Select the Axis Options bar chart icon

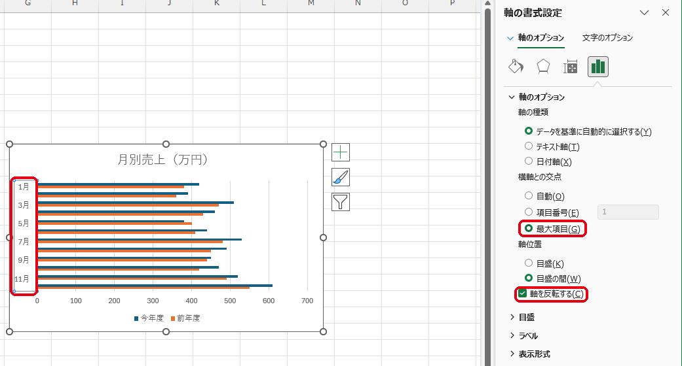[597, 67]
